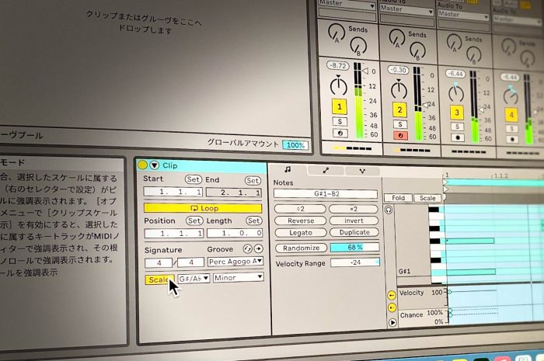Screen dimensions: 544x361
Task: Click the track 1 volume value -8.72
Action: tap(338, 65)
